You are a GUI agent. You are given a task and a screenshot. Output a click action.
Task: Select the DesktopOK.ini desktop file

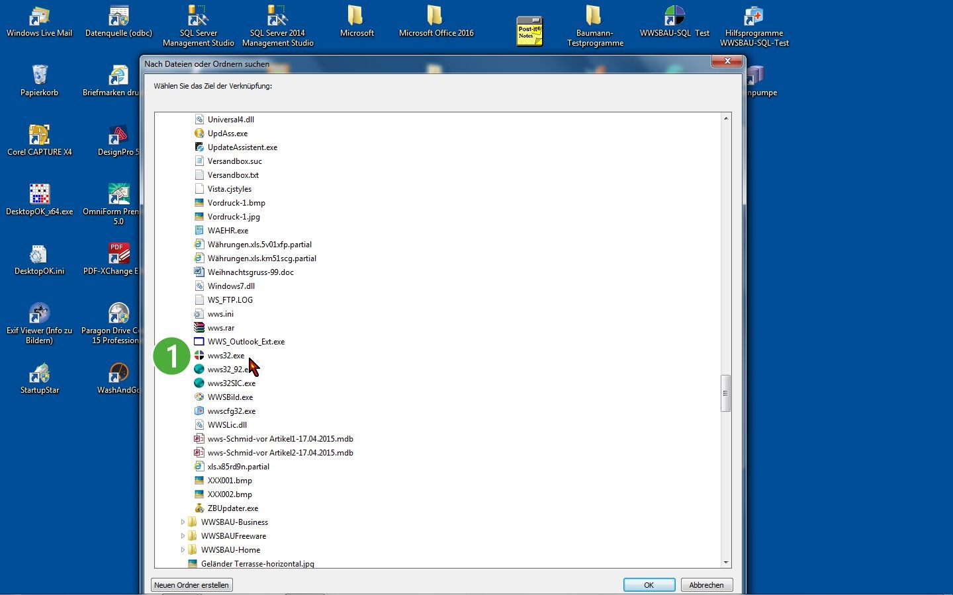point(40,259)
